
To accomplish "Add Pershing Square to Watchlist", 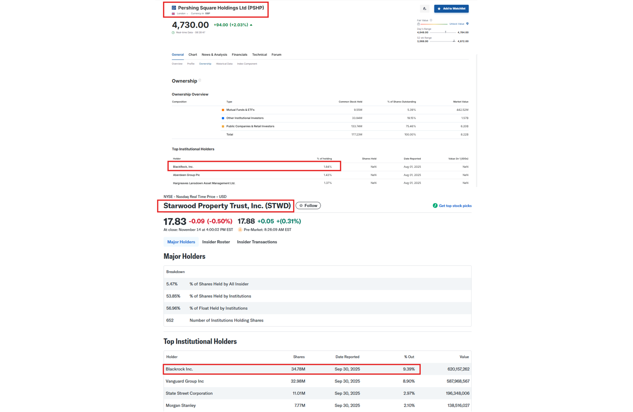I will pos(451,9).
